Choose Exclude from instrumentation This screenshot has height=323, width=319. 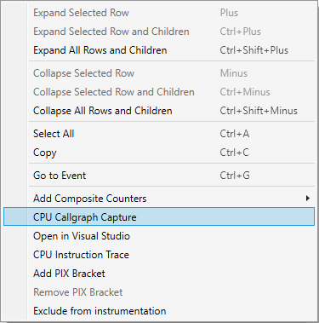point(159,311)
